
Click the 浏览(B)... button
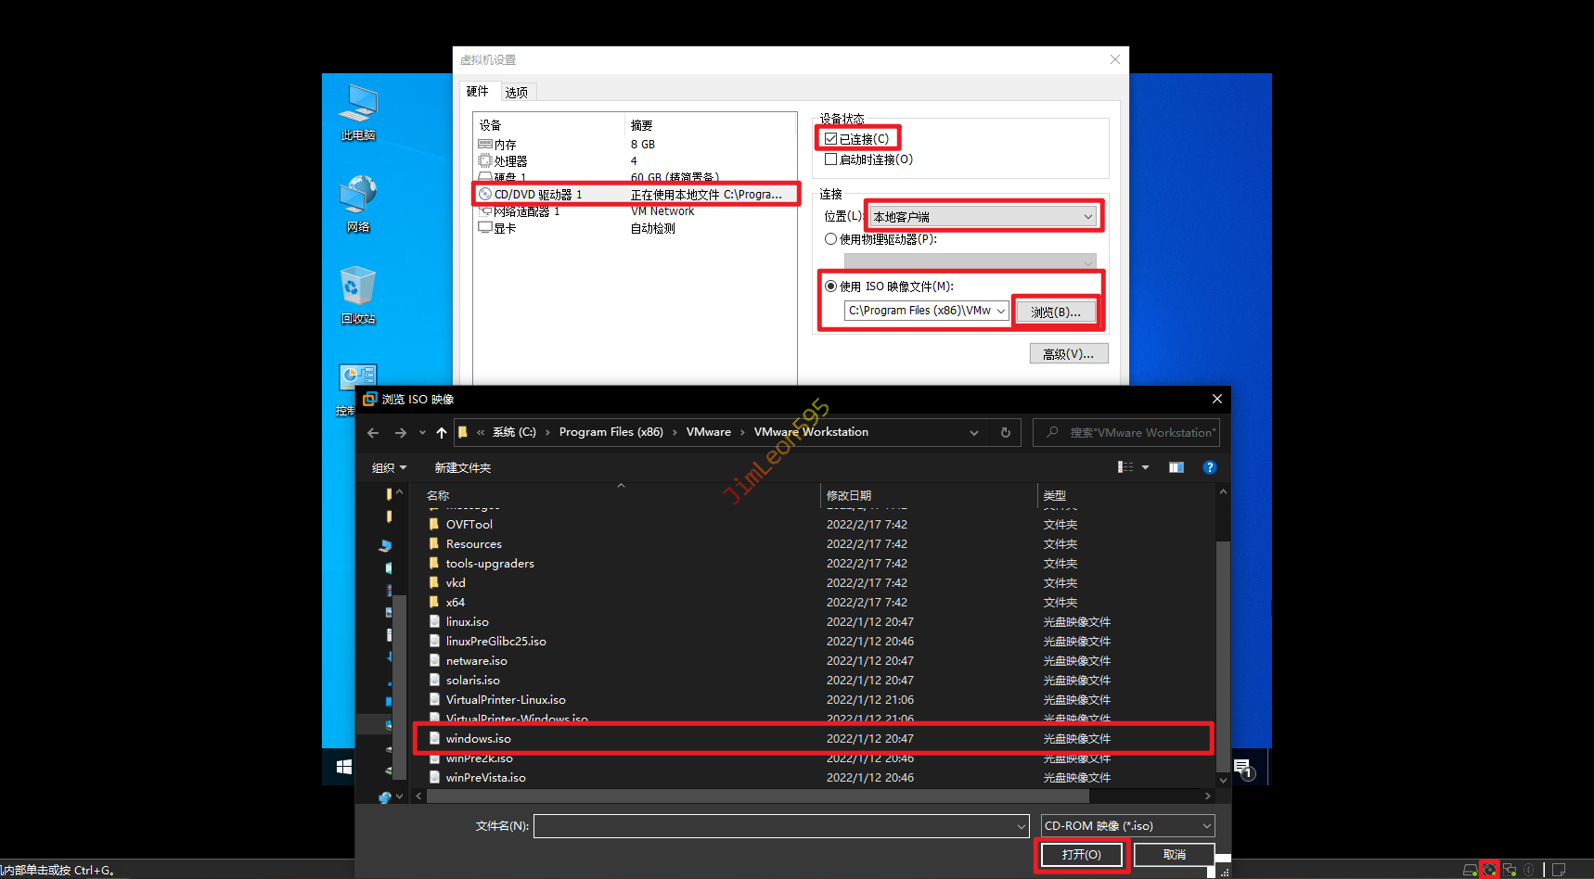click(x=1055, y=312)
